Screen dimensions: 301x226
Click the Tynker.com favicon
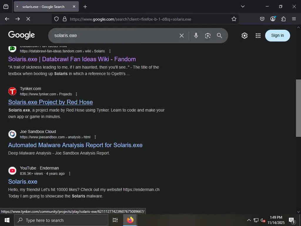coord(12,91)
